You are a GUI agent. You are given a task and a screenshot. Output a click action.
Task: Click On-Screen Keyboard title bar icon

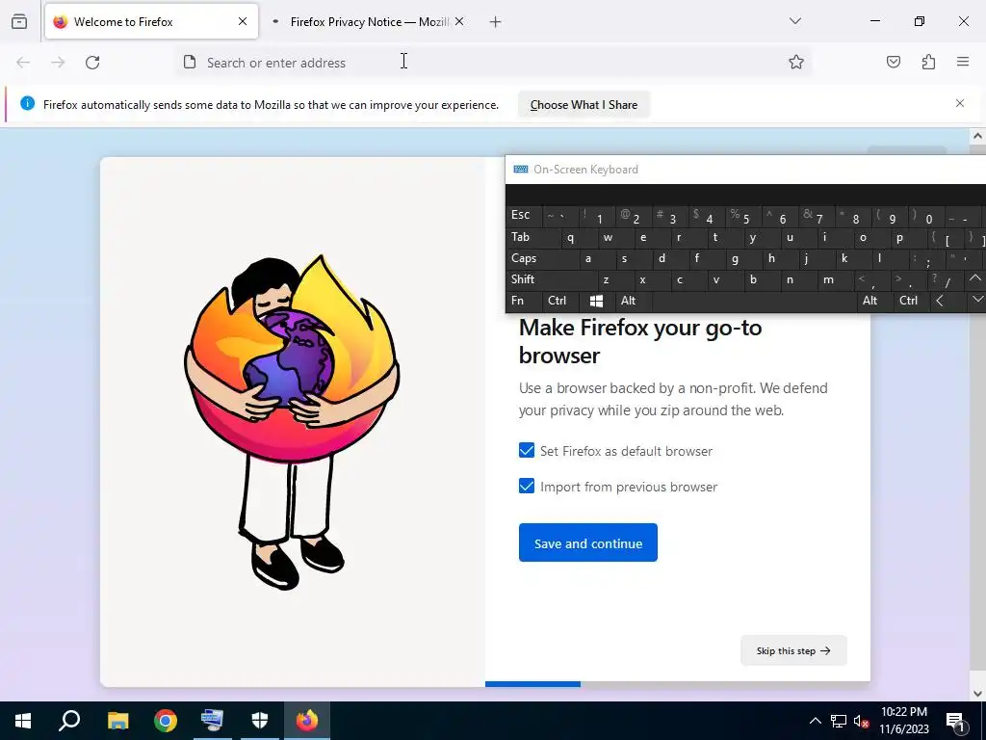pos(520,170)
